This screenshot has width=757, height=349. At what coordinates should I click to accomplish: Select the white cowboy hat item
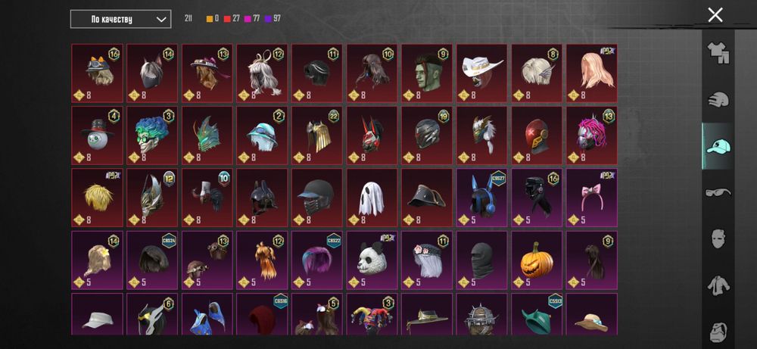[x=481, y=73]
